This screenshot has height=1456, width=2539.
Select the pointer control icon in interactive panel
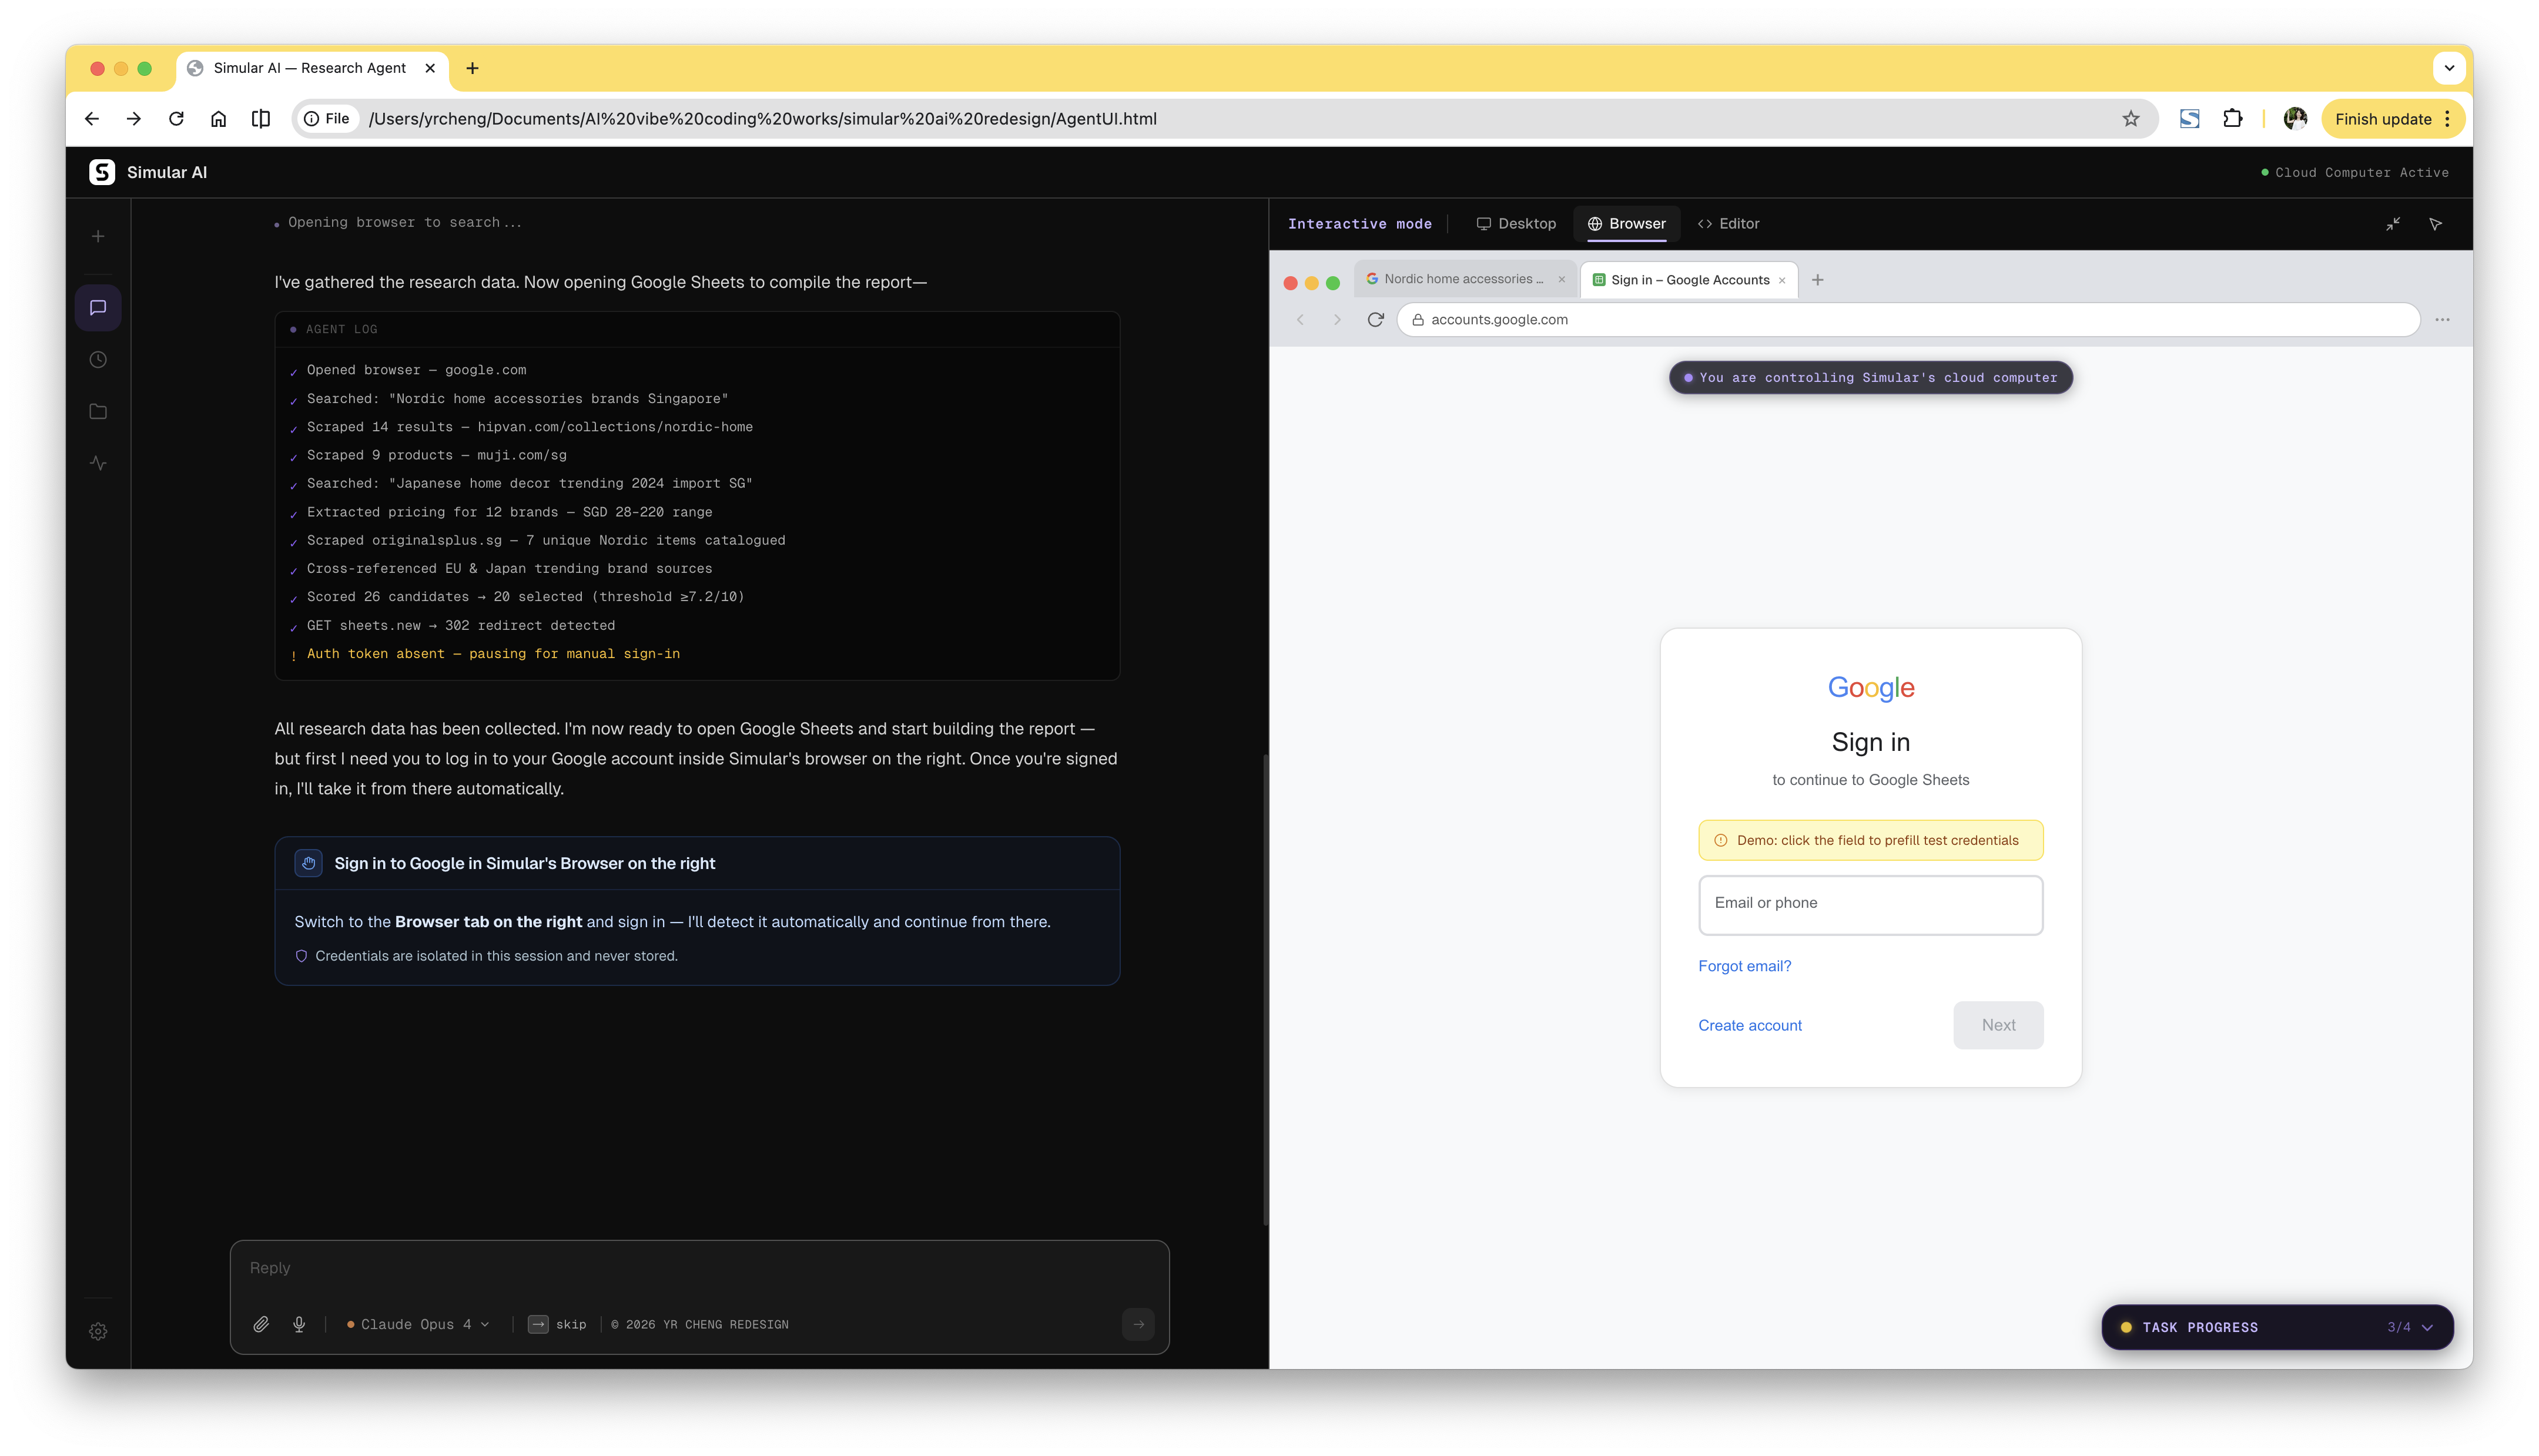(2437, 223)
